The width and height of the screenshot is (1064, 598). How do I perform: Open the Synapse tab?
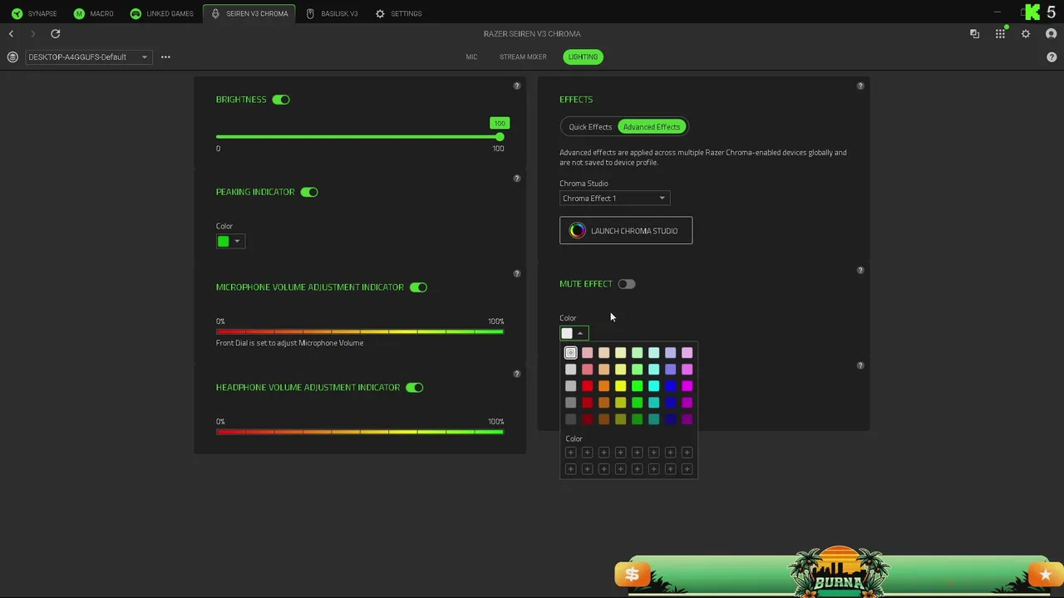[34, 13]
